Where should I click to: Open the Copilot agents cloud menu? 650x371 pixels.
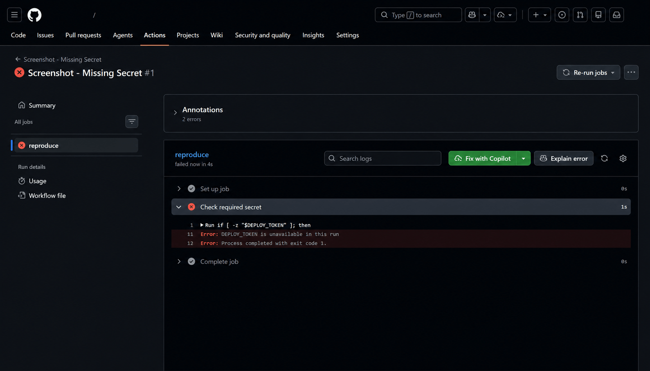(505, 15)
